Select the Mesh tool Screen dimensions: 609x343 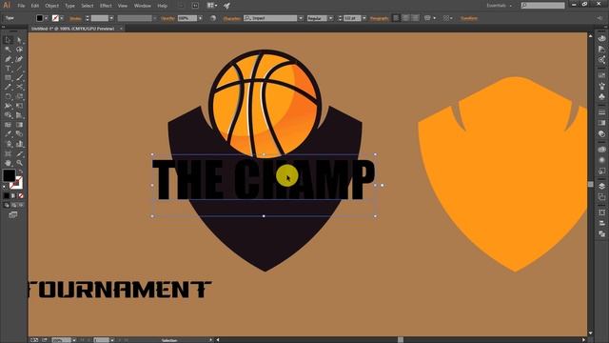8,125
